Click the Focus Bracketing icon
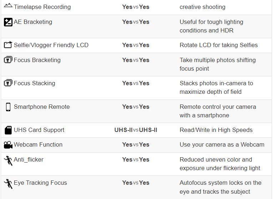The image size is (273, 199). click(8, 60)
